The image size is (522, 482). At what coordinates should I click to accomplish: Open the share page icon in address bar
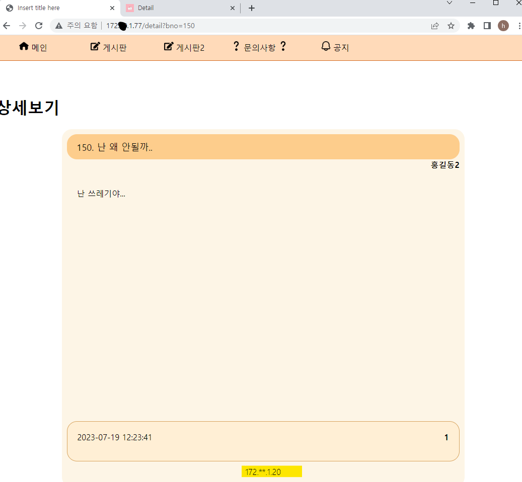point(435,26)
